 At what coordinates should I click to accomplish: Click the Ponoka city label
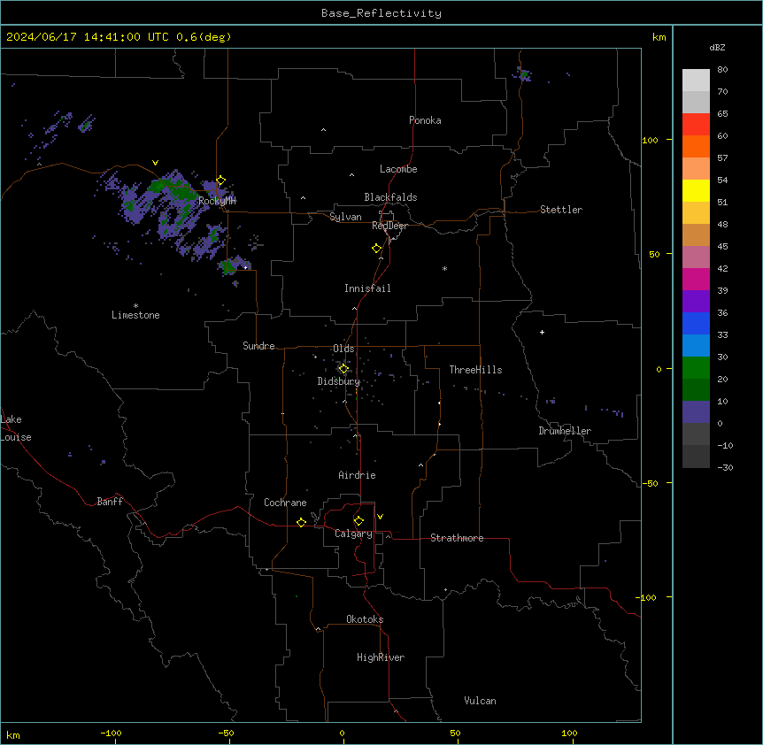(x=425, y=120)
